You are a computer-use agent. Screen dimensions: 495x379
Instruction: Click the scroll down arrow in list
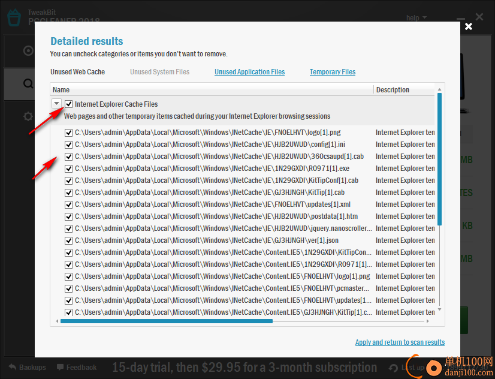439,309
